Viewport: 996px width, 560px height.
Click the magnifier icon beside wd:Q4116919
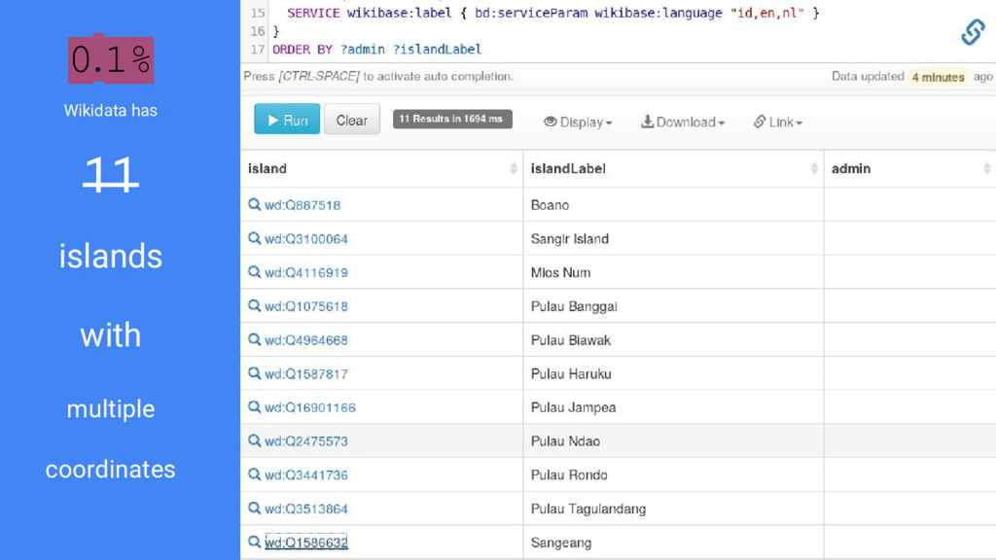(x=254, y=272)
